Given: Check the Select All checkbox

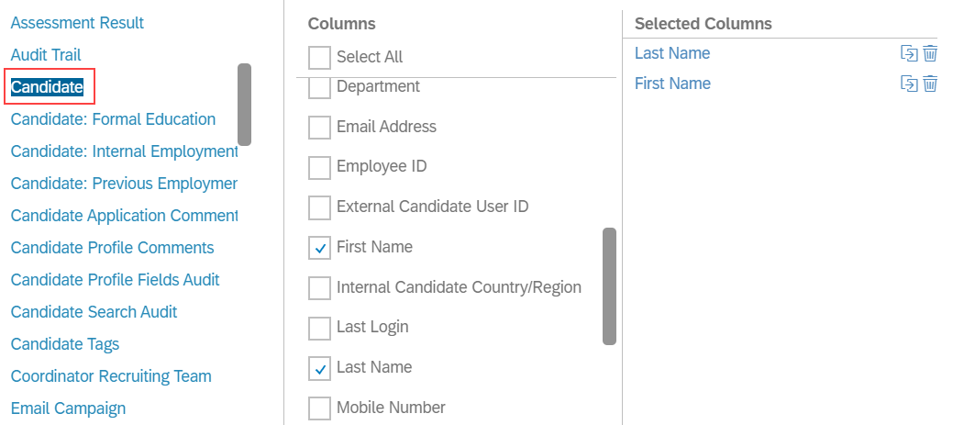Looking at the screenshot, I should click(x=320, y=57).
